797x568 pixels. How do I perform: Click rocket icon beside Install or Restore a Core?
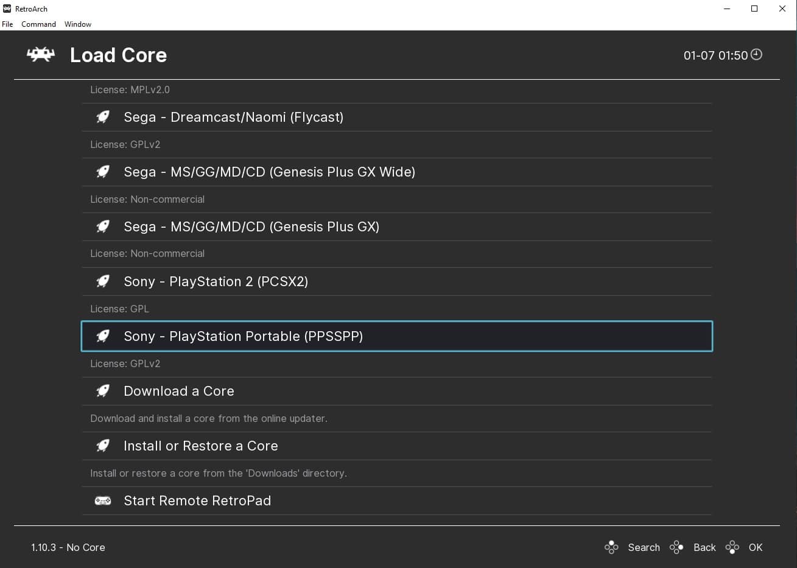103,446
